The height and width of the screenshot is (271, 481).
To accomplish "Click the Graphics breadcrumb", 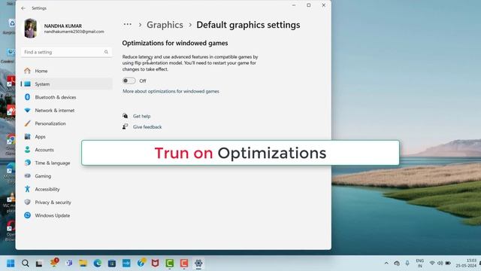I will 165,25.
